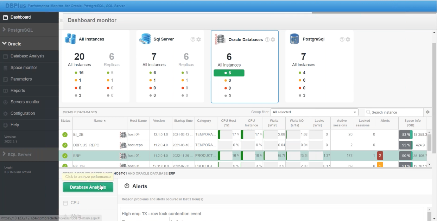
Task: Click the 93 % space bar for DBPLUS_REPO
Action: tap(406, 145)
